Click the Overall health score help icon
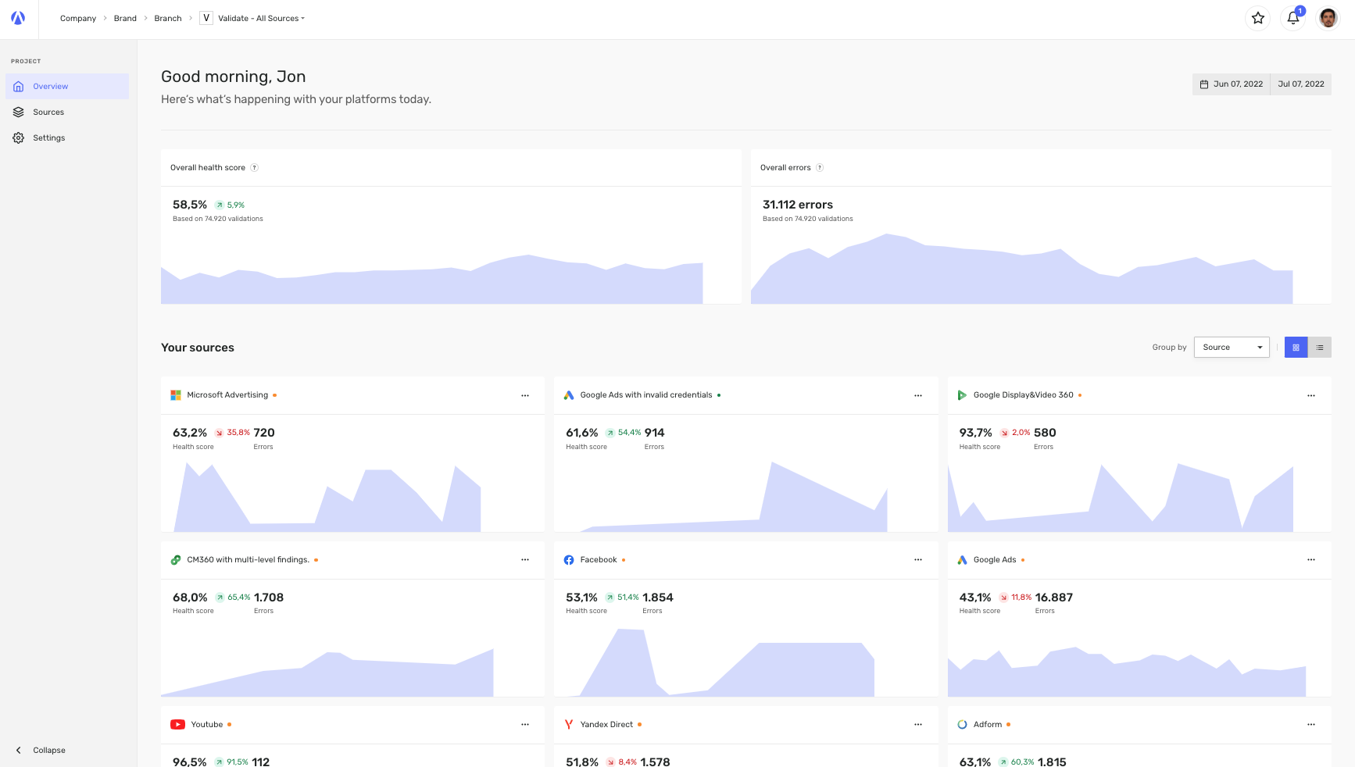This screenshot has width=1355, height=767. [254, 168]
